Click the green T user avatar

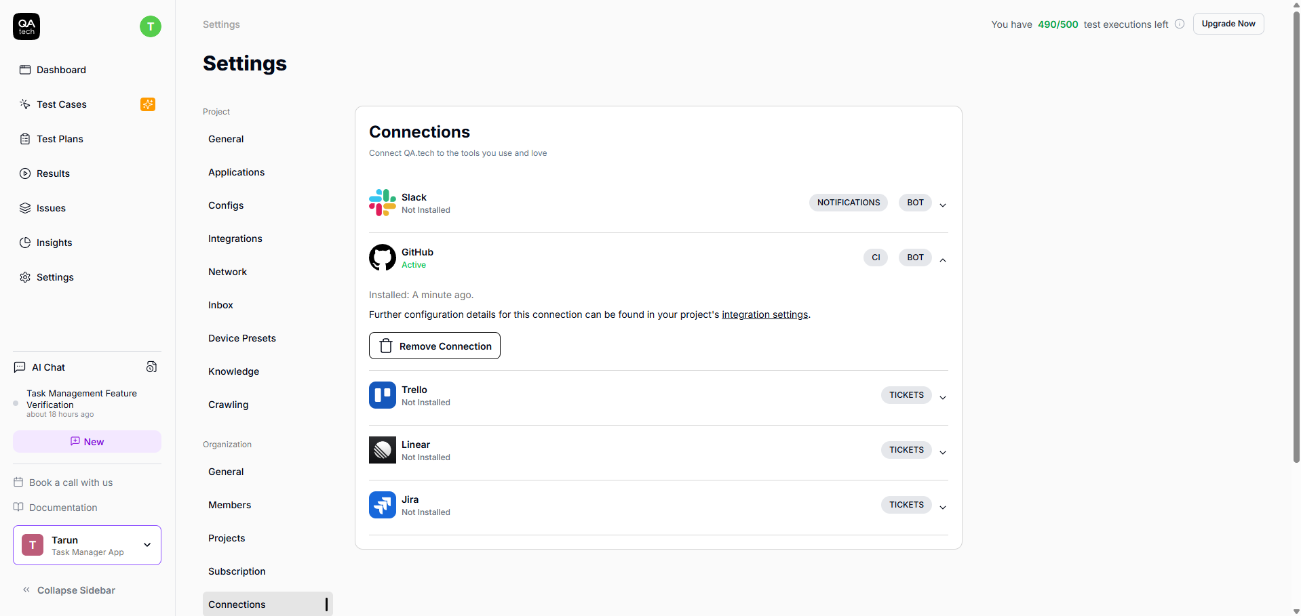(151, 26)
